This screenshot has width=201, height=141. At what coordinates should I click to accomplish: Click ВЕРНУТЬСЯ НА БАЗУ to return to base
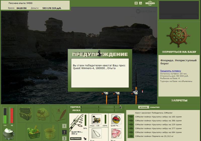coord(179,52)
